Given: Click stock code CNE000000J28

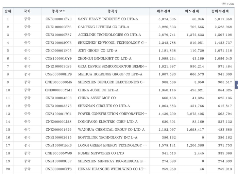Looking at the screenshot, I should tap(58, 122).
